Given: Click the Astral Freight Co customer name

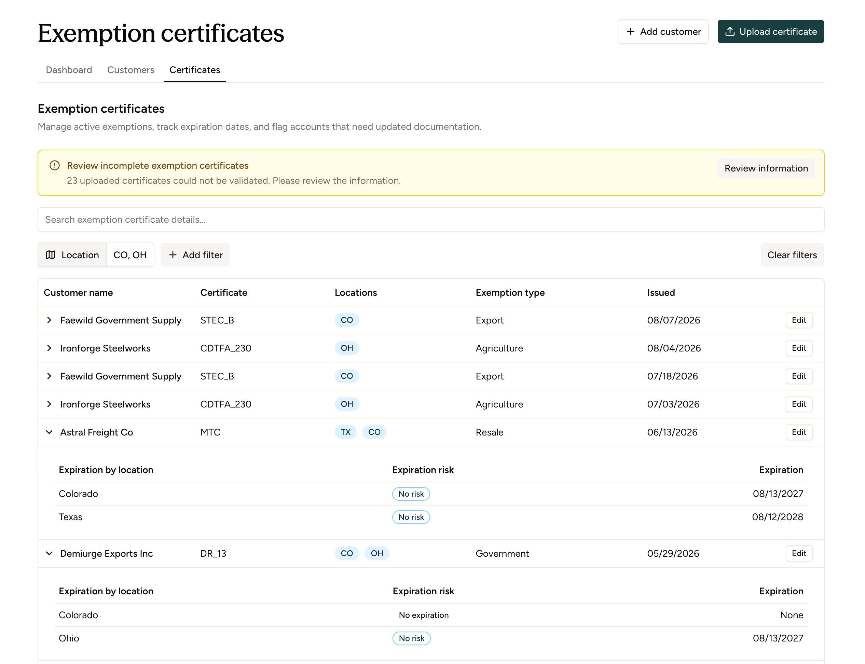Looking at the screenshot, I should coord(96,432).
